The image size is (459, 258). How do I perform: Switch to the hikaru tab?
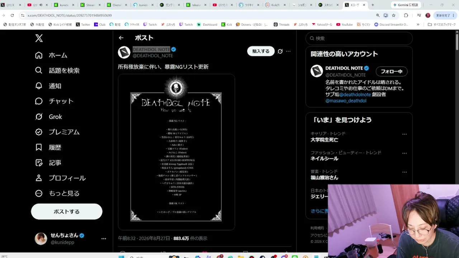coord(197,5)
